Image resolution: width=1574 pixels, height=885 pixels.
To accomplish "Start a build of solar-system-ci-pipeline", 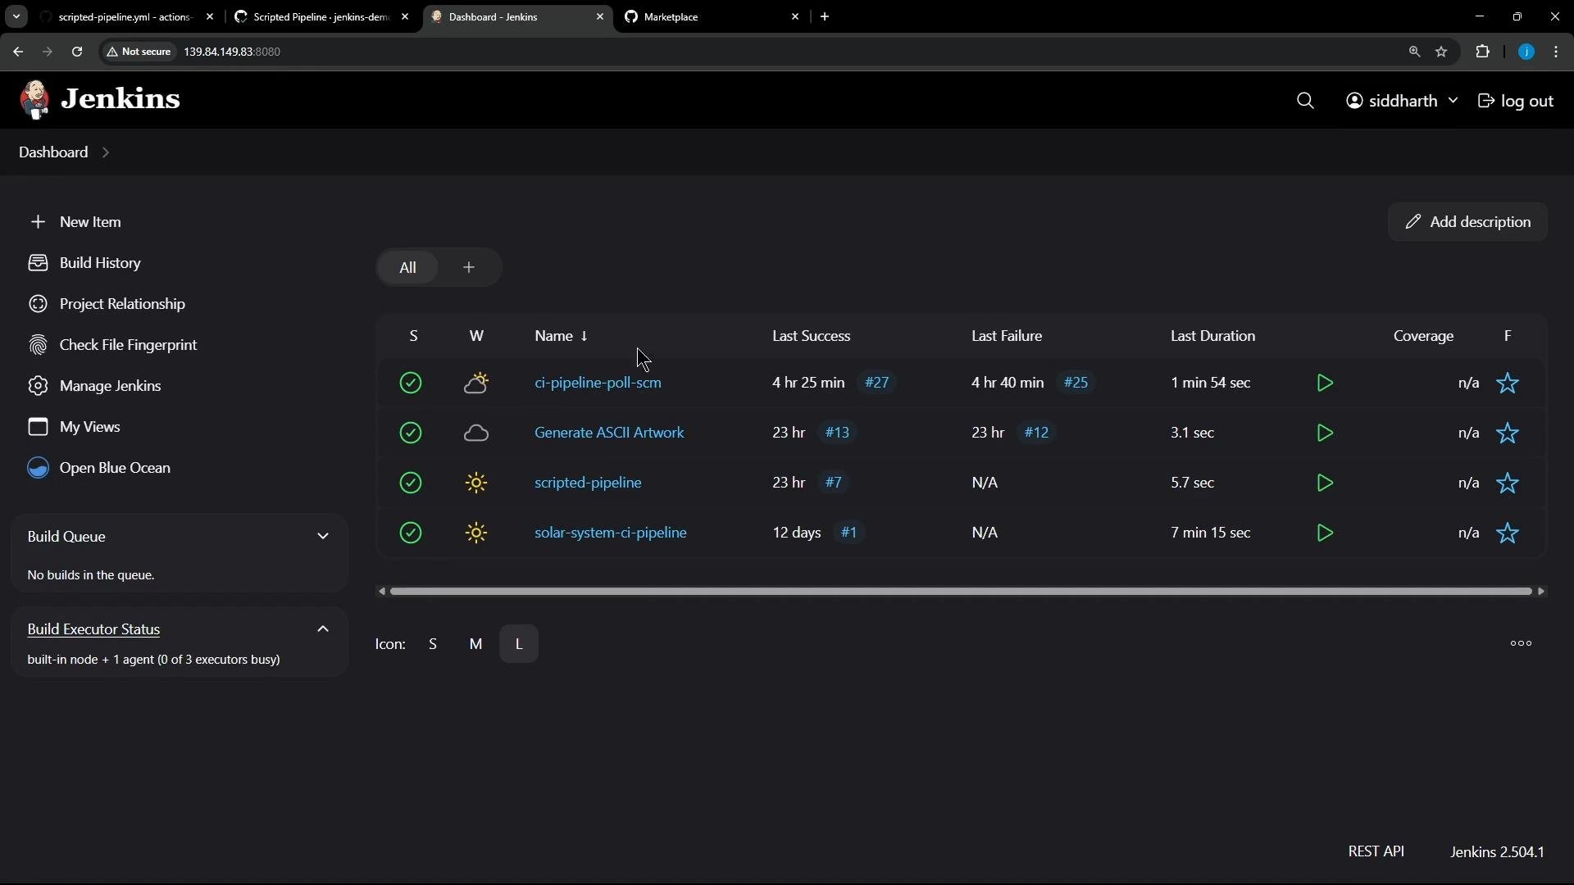I will pyautogui.click(x=1325, y=533).
